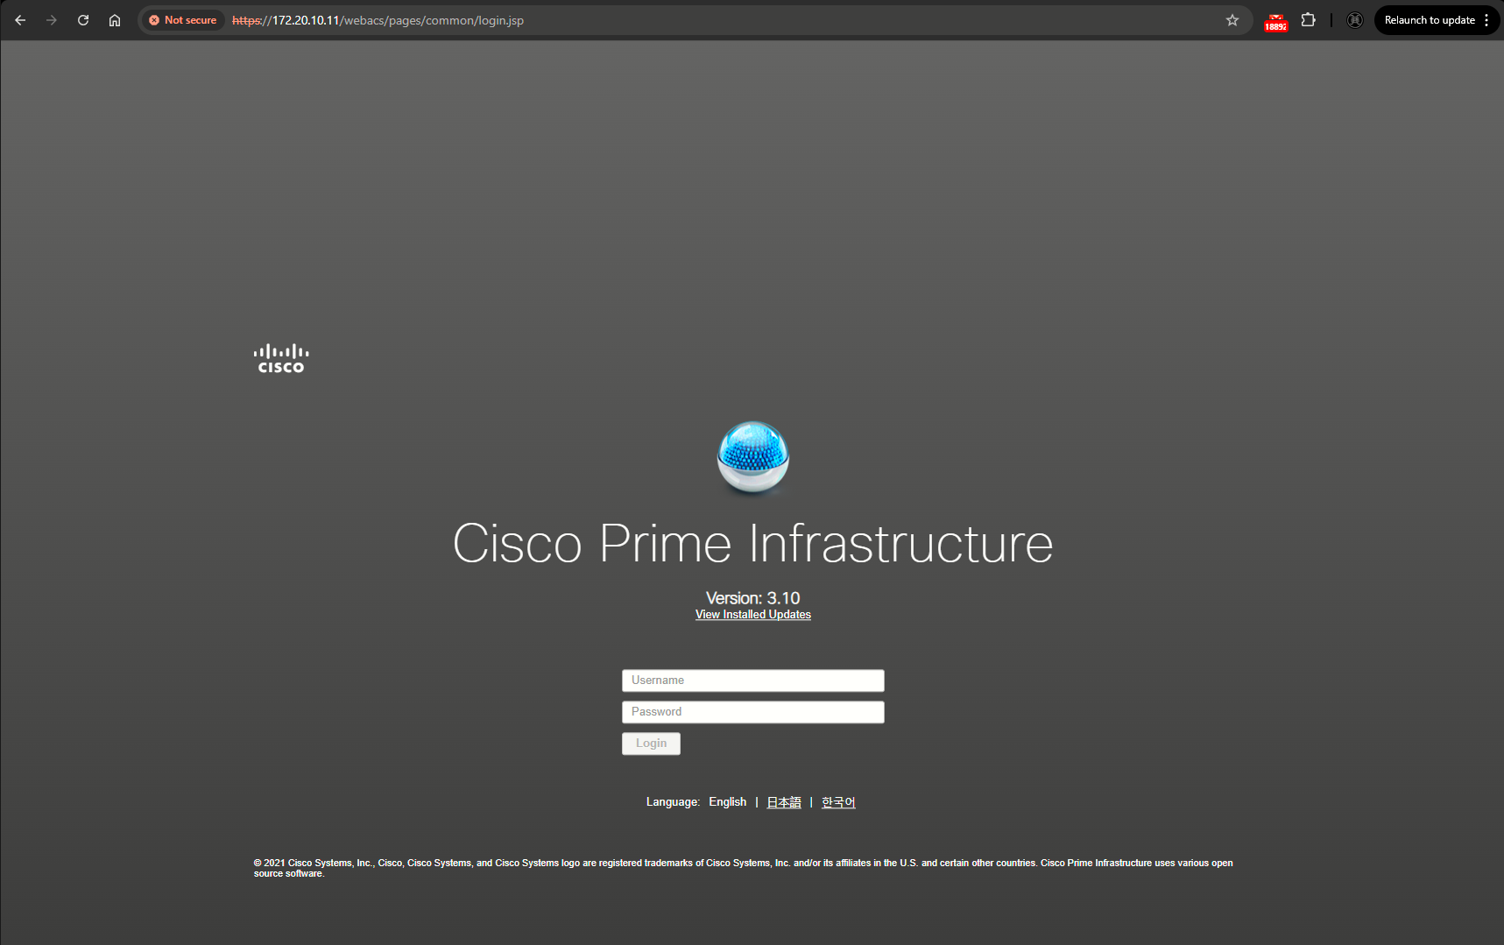Switch language to Japanese
Viewport: 1504px width, 945px height.
(x=784, y=802)
